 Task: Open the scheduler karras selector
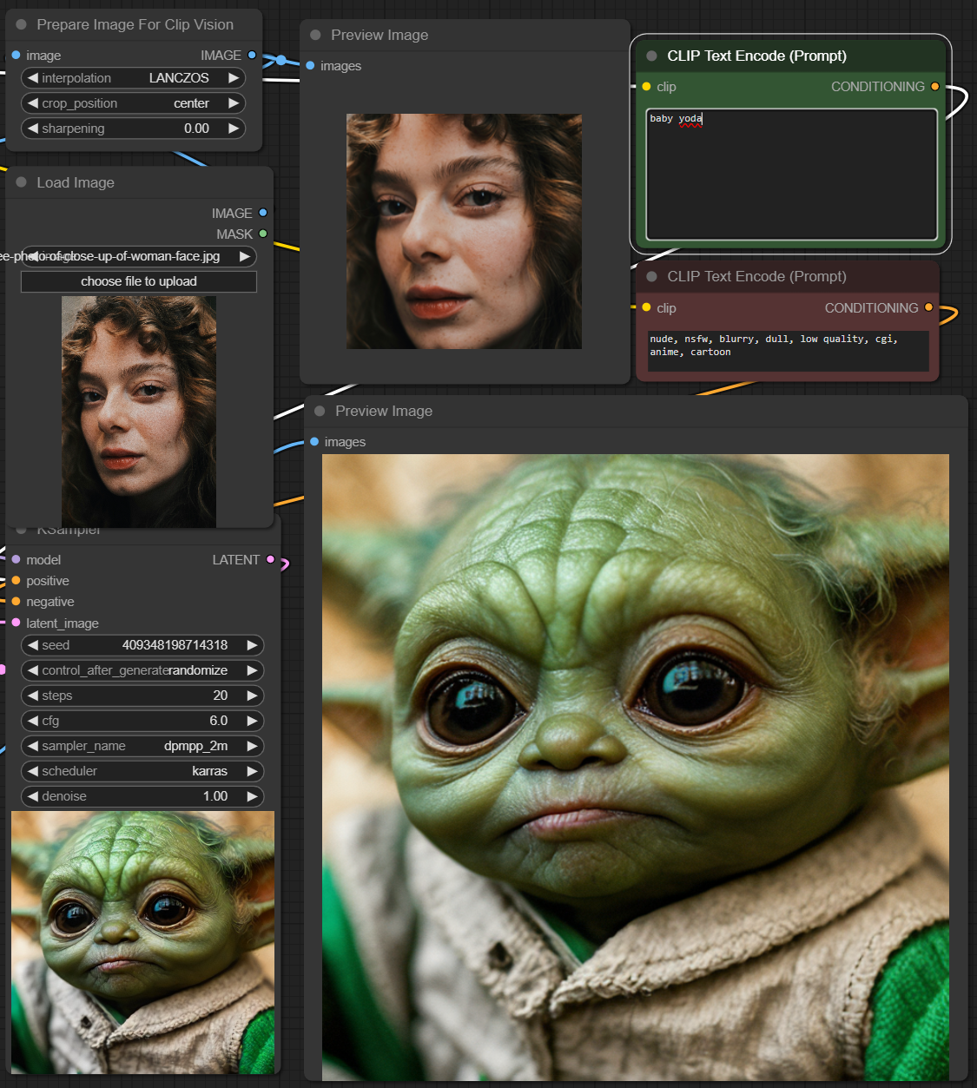click(x=142, y=771)
